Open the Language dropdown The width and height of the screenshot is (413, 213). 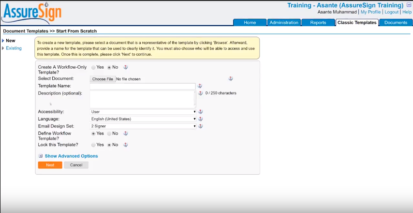click(143, 119)
